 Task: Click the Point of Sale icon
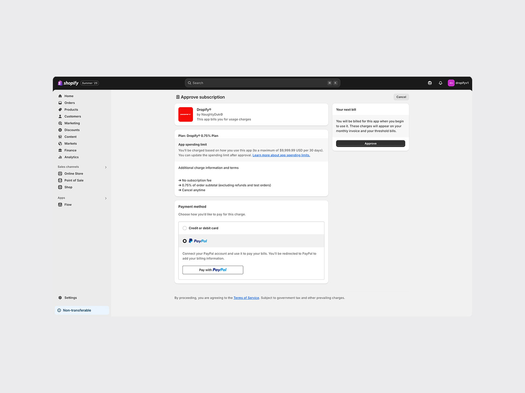tap(60, 180)
